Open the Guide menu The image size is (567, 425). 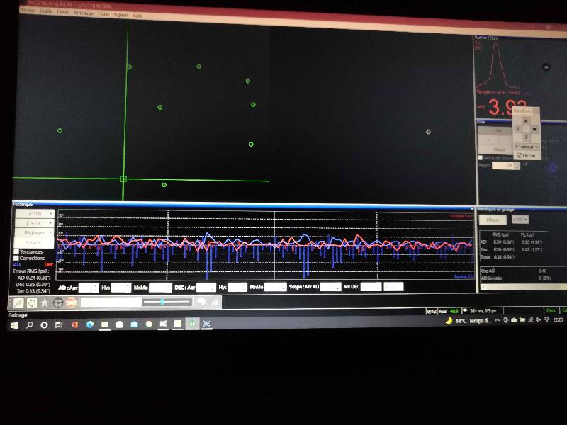(x=46, y=11)
